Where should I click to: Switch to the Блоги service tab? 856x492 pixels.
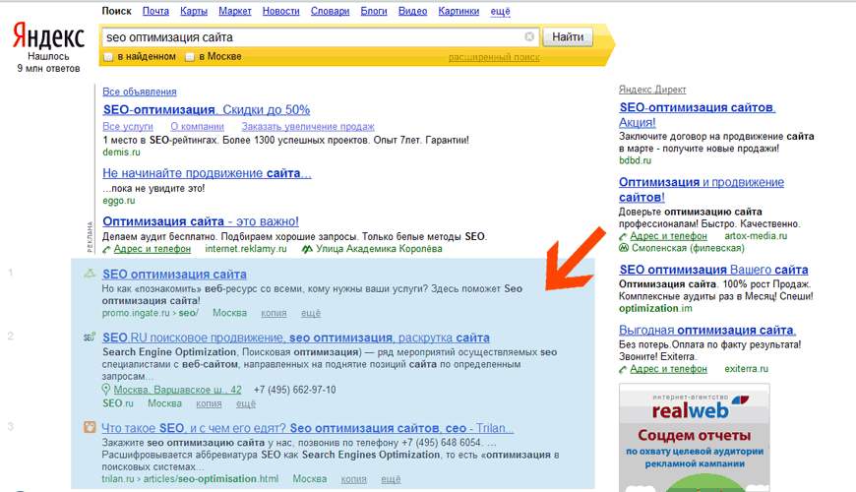374,11
